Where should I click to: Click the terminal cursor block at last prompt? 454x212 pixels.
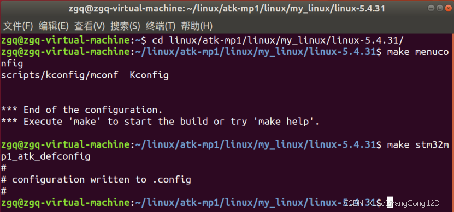pos(390,203)
